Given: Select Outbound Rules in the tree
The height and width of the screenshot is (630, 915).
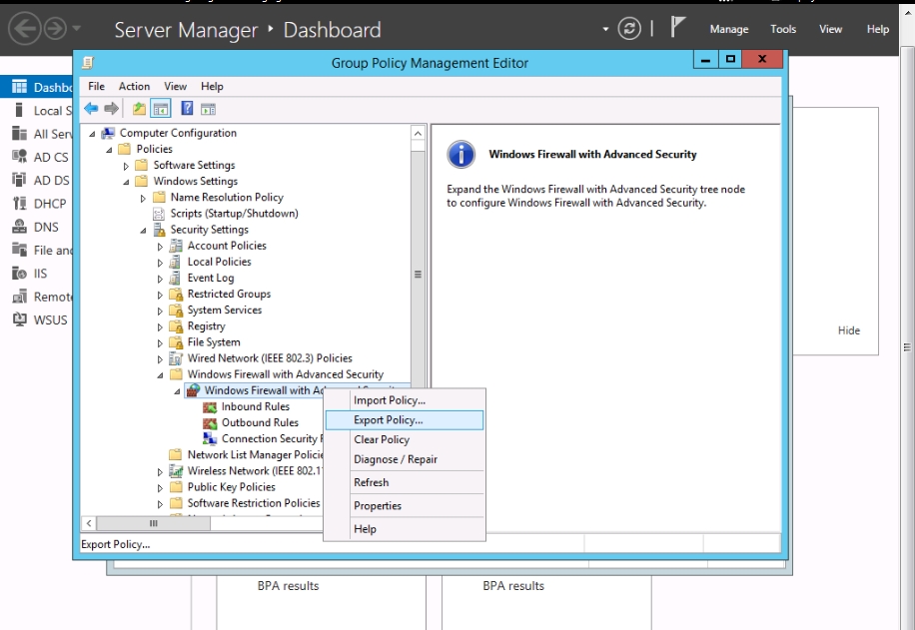Looking at the screenshot, I should point(260,422).
